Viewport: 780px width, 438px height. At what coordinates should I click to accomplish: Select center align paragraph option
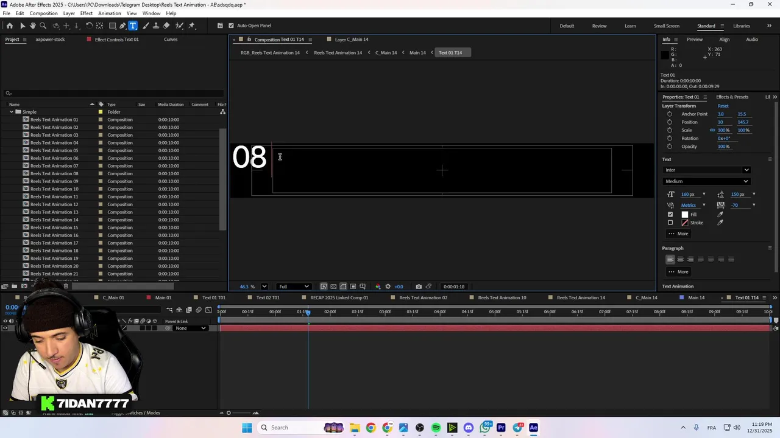click(x=680, y=260)
